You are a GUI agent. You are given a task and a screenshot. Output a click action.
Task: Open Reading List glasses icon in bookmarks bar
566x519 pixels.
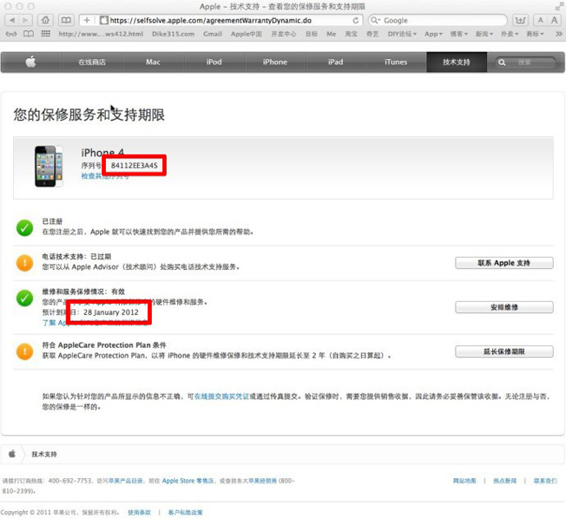[x=10, y=34]
